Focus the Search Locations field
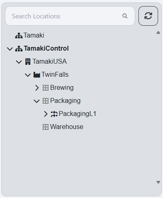 (70, 16)
